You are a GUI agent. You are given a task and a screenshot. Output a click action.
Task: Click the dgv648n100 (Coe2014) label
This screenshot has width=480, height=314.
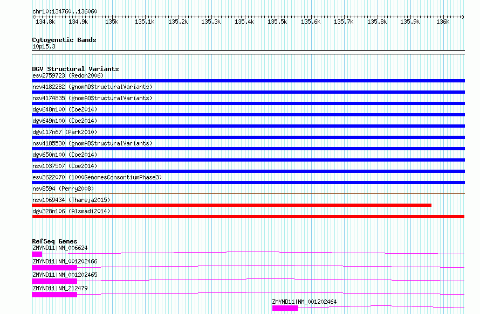[x=65, y=109]
